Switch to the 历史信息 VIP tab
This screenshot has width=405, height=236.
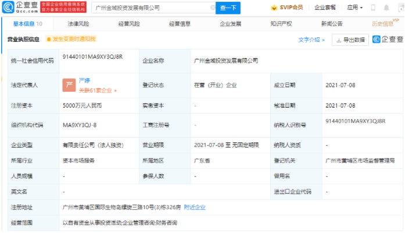385,23
